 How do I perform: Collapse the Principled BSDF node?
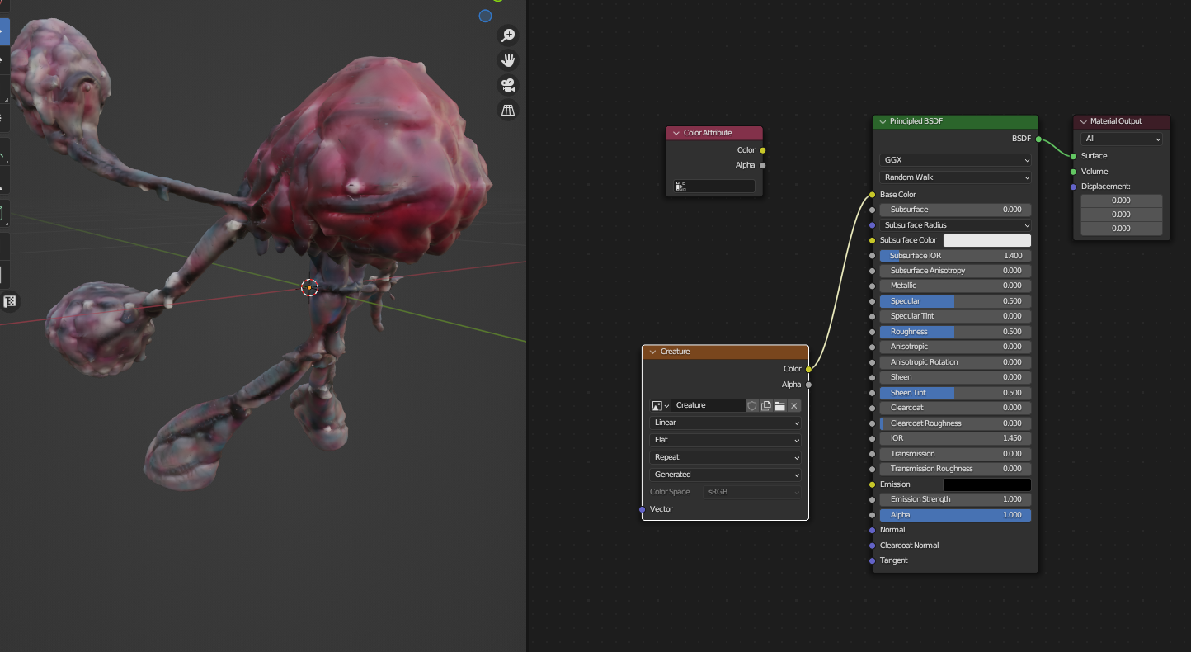883,121
